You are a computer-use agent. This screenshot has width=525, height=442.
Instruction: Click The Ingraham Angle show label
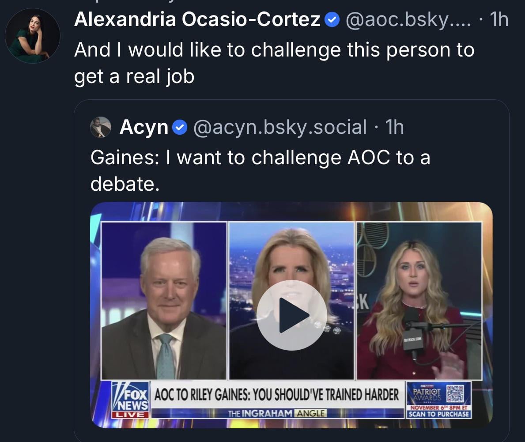(x=277, y=413)
